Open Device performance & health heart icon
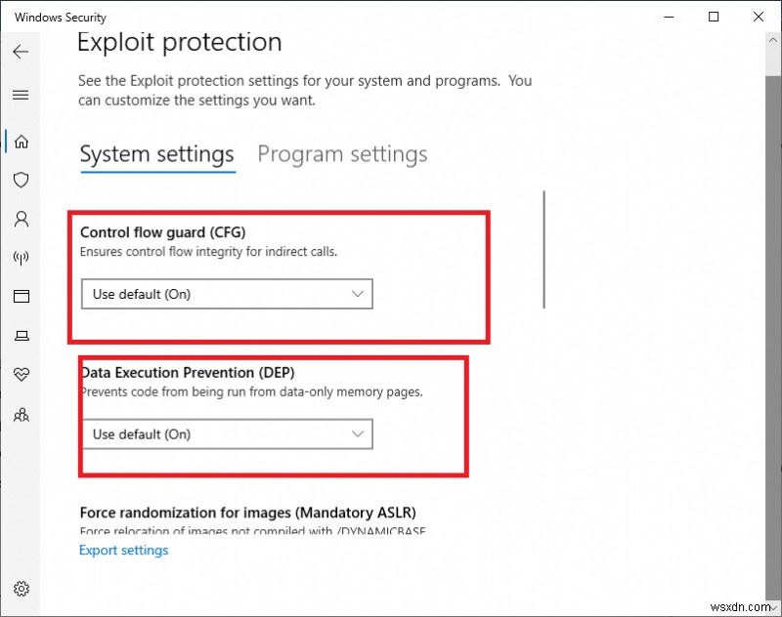The image size is (782, 617). pos(21,375)
